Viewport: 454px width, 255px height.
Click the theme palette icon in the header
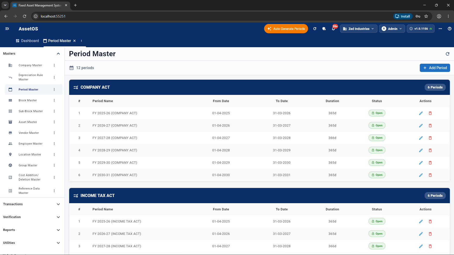tap(324, 29)
